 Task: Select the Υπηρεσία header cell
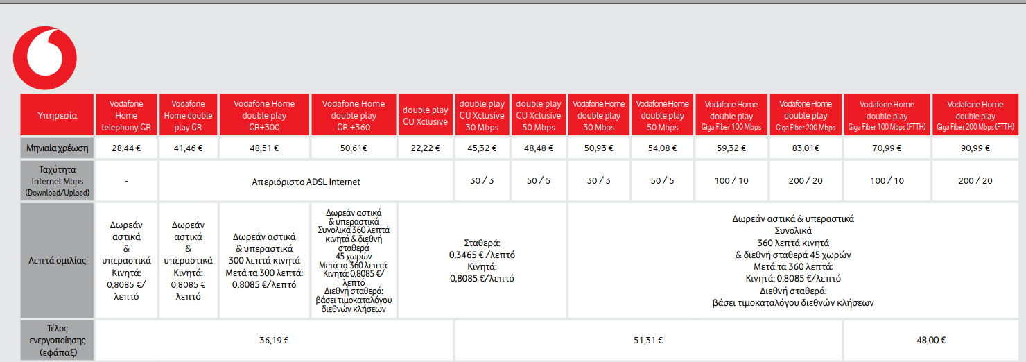(x=57, y=115)
